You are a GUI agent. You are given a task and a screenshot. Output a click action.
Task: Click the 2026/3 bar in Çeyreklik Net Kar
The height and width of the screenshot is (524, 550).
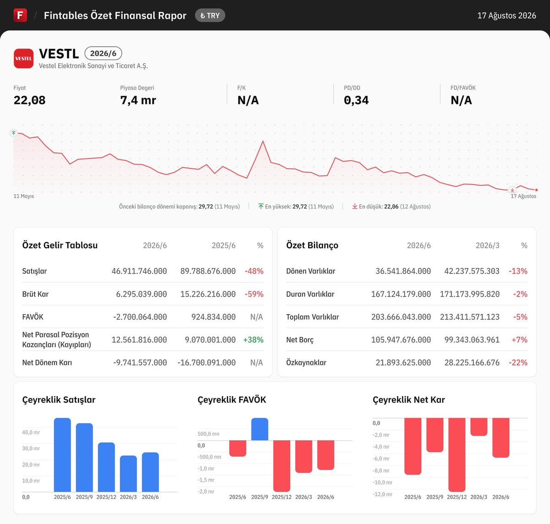479,427
